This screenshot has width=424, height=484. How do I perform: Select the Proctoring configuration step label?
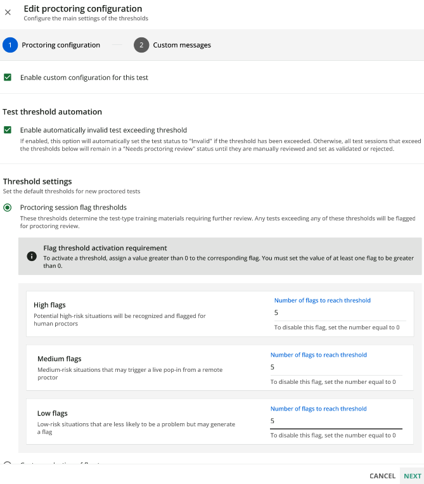coord(61,45)
